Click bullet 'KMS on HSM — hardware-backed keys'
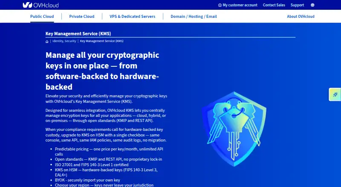341x187 pixels. click(x=106, y=172)
